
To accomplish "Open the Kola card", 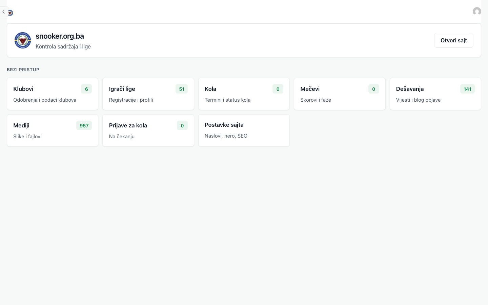I will pyautogui.click(x=244, y=94).
